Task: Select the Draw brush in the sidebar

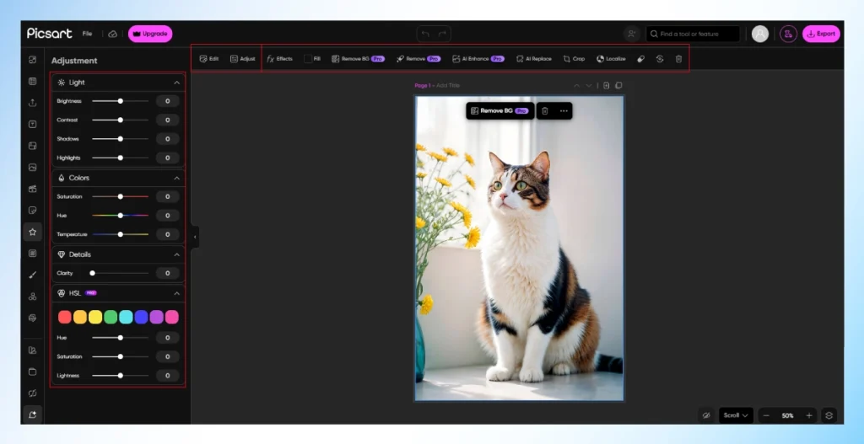Action: pos(33,275)
